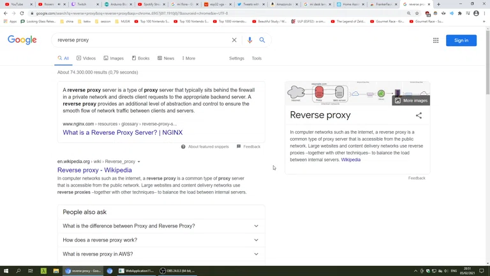Expand 'What is the difference between Proxy and Reverse Proxy?'
The image size is (490, 276).
pyautogui.click(x=256, y=226)
